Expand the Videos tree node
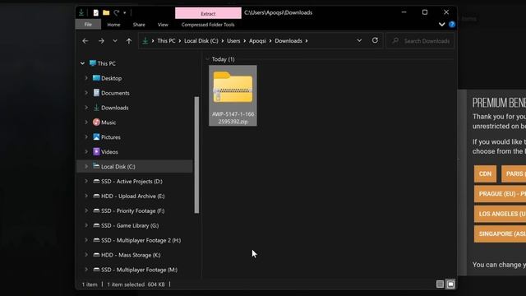526x296 pixels. click(x=86, y=151)
